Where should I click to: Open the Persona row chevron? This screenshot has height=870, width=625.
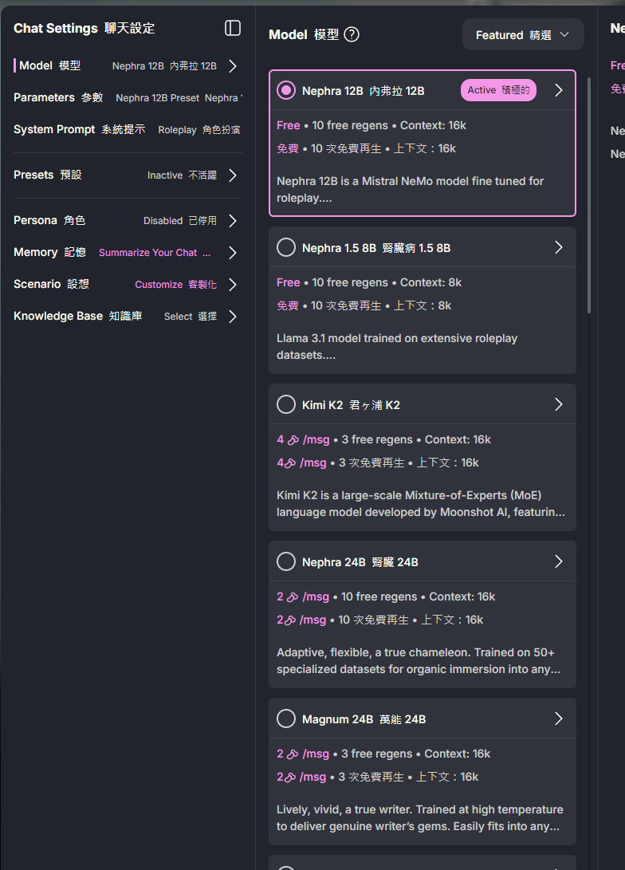(x=233, y=221)
